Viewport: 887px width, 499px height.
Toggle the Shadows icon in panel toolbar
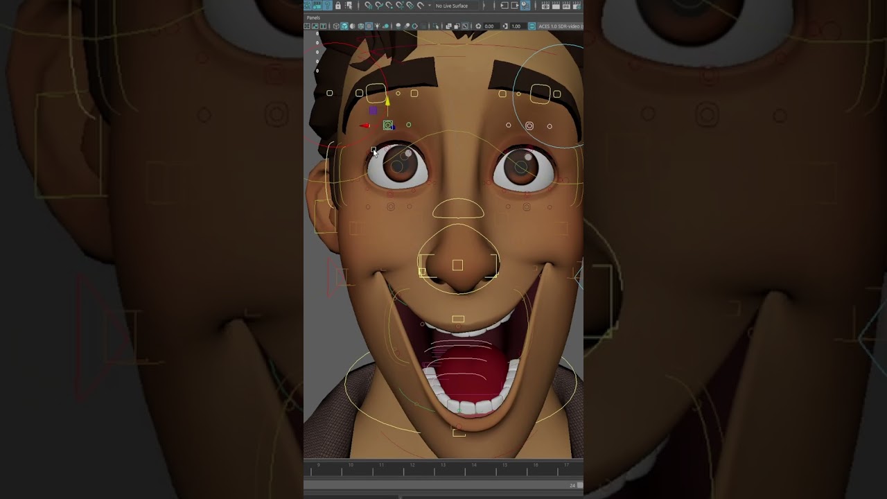386,26
